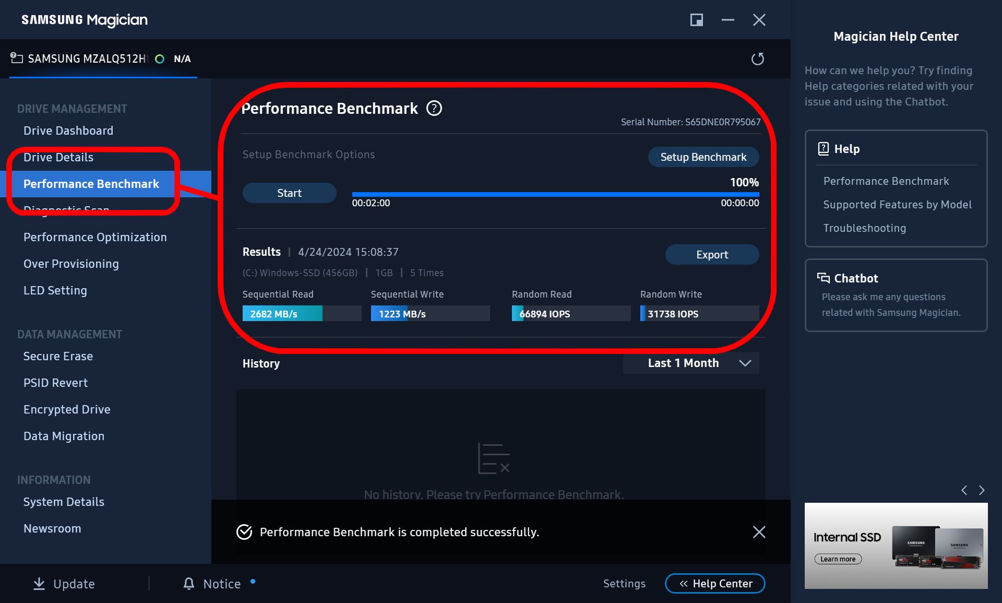Close the Samsung Magician window
This screenshot has width=1002, height=603.
[x=759, y=20]
